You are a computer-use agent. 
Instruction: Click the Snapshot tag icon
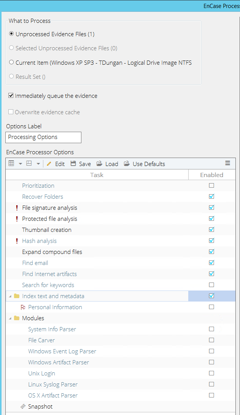(x=23, y=406)
